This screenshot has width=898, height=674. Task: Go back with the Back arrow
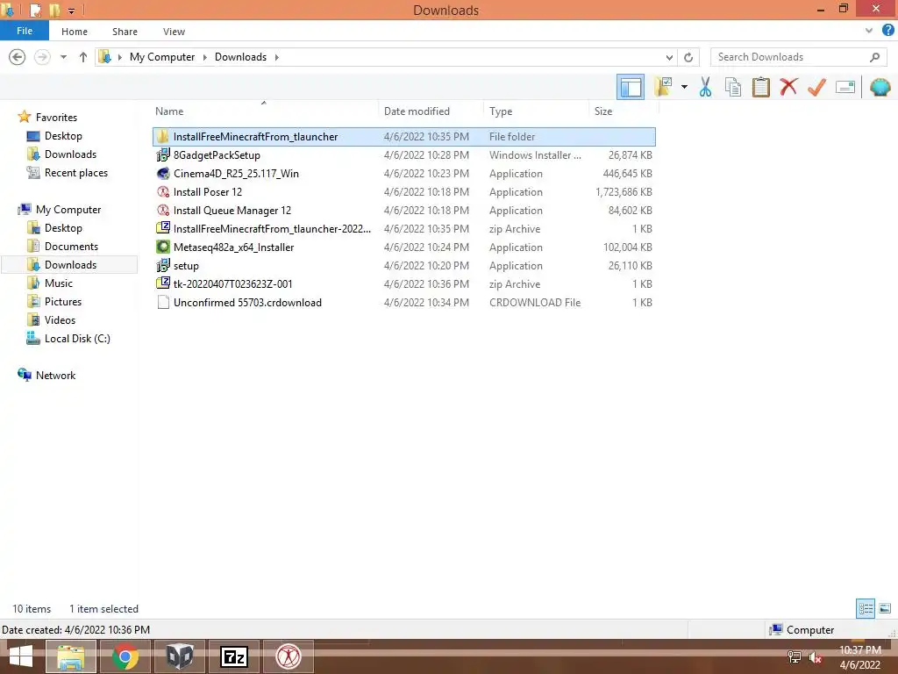[18, 57]
